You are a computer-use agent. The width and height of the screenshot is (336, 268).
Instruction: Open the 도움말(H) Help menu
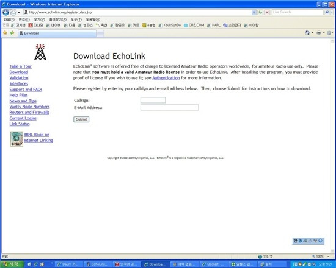(93, 19)
